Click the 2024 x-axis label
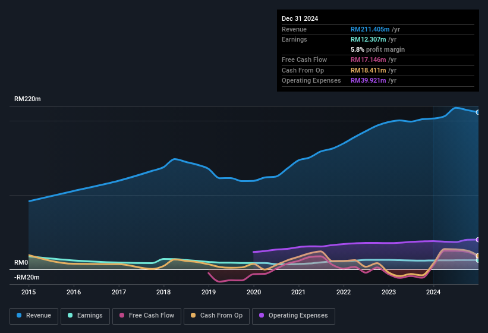The height and width of the screenshot is (333, 488). coord(433,292)
